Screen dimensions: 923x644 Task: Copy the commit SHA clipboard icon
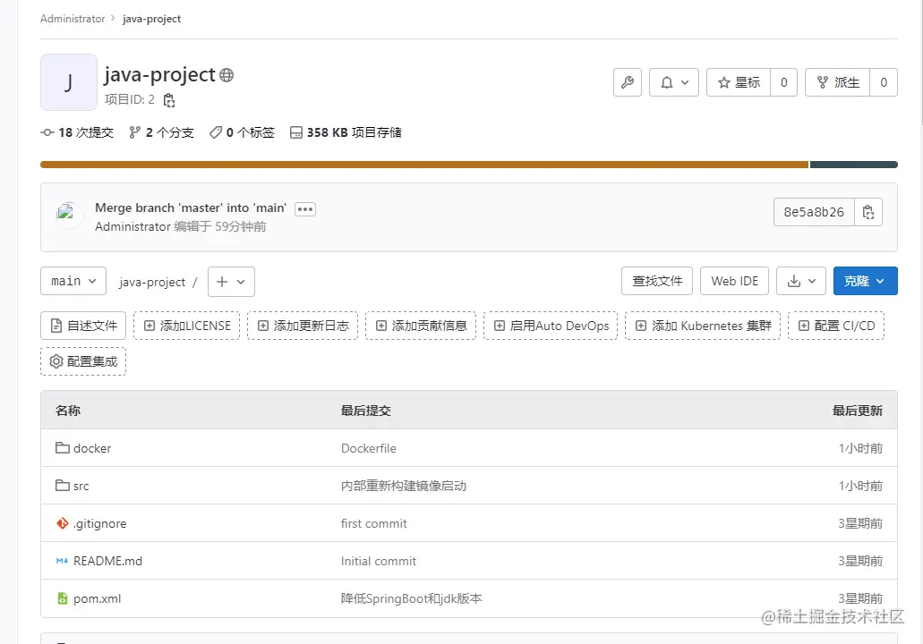[x=868, y=212]
